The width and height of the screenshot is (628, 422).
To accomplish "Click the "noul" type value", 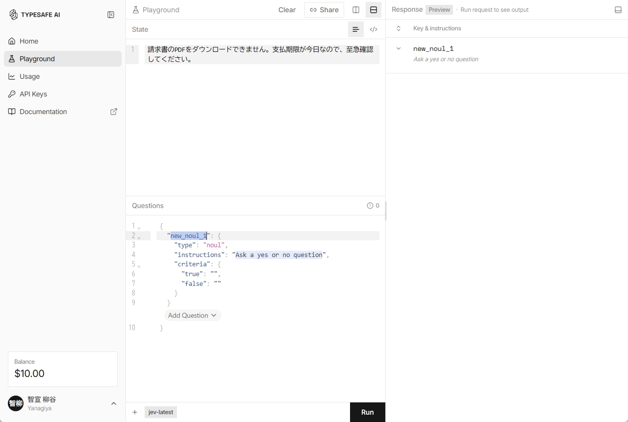I will (x=214, y=245).
